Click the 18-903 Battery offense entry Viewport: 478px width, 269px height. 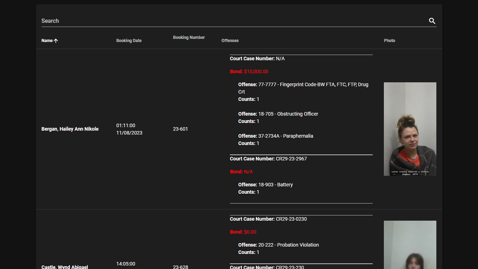coord(266,185)
